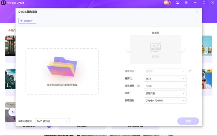Screen dimensions: 217x136
Task: Click the AI tagged thumbnail in background window
Action: click(207, 79)
